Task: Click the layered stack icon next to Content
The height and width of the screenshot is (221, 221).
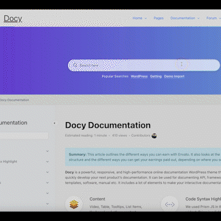Action: (74, 205)
